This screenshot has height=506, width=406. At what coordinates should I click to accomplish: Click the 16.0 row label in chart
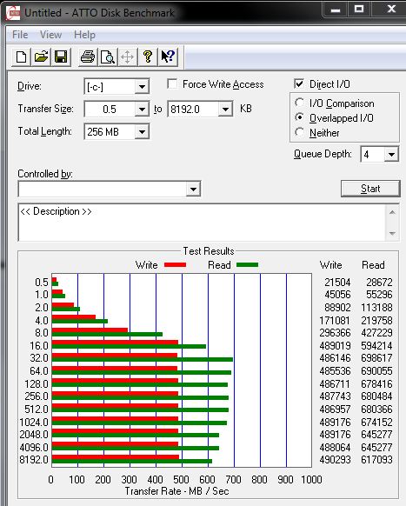point(39,346)
